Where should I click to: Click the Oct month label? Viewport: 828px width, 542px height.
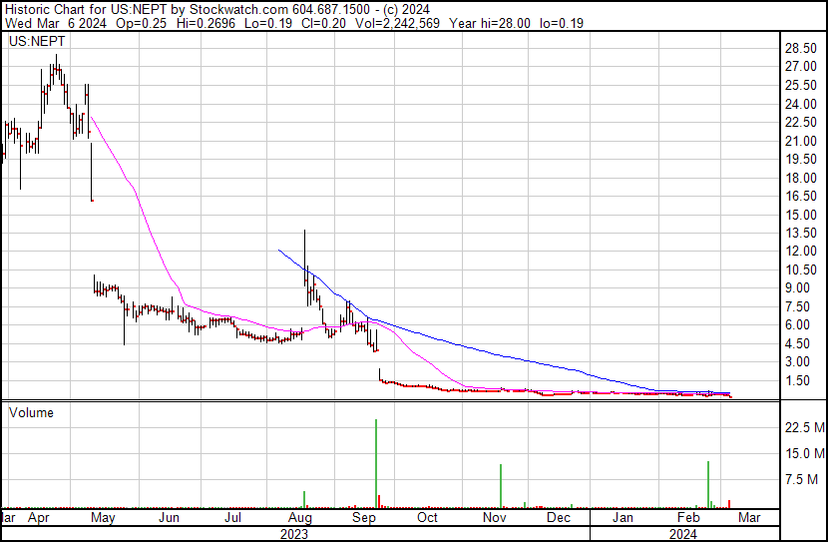point(427,518)
